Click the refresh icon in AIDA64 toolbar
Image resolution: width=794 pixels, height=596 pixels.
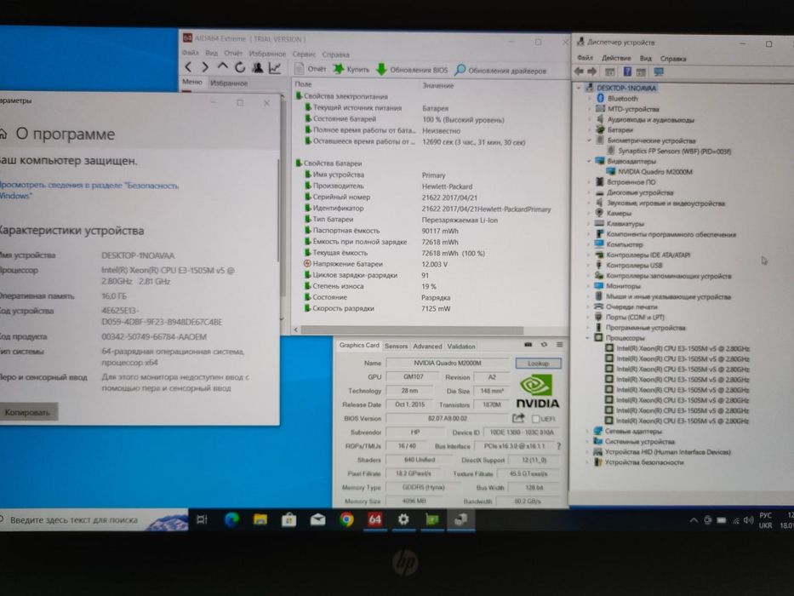(x=240, y=67)
